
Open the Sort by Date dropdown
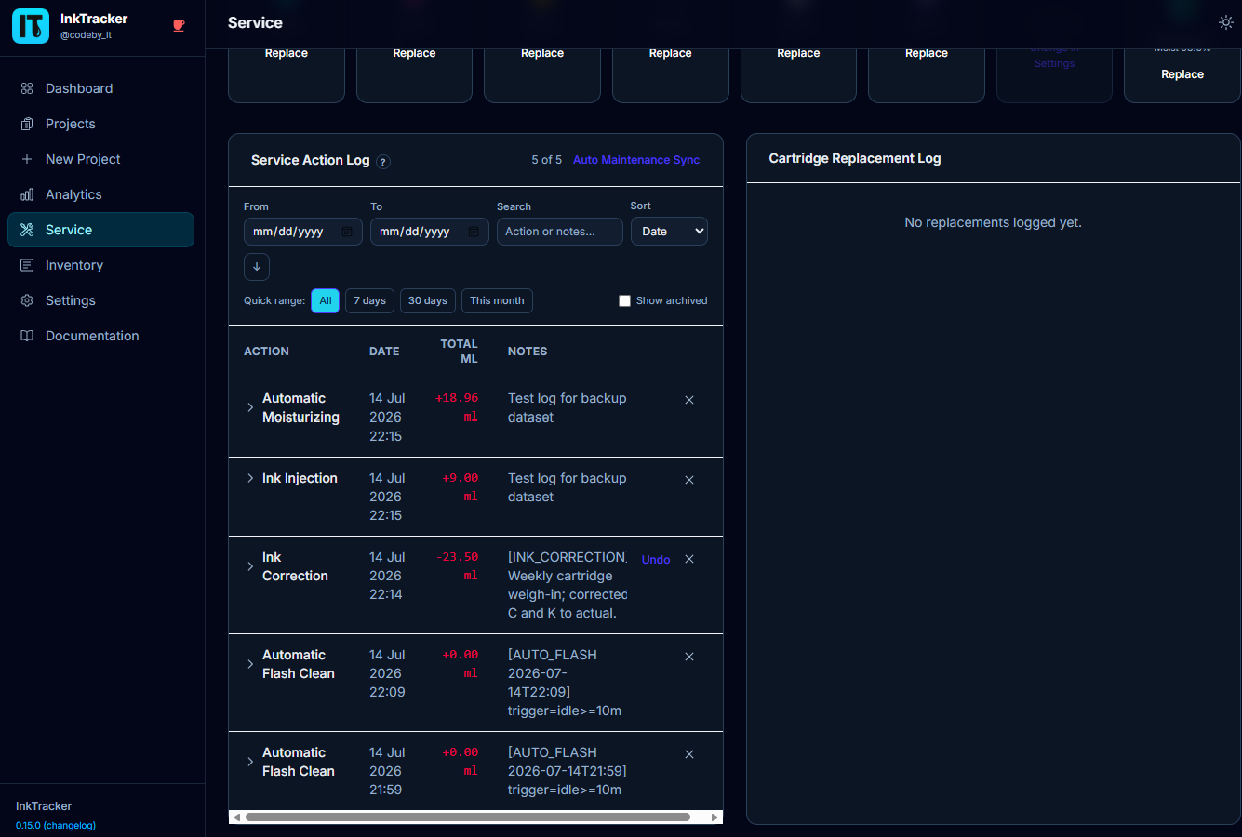pyautogui.click(x=669, y=232)
